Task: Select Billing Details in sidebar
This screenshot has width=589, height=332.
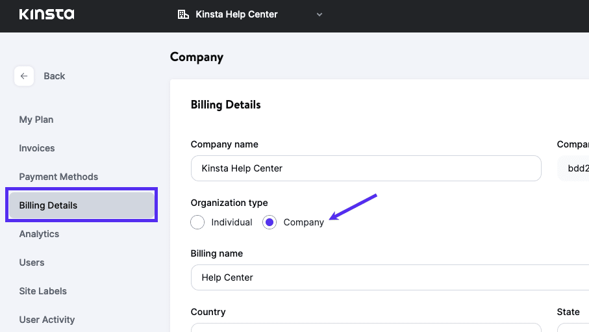Action: (x=82, y=205)
